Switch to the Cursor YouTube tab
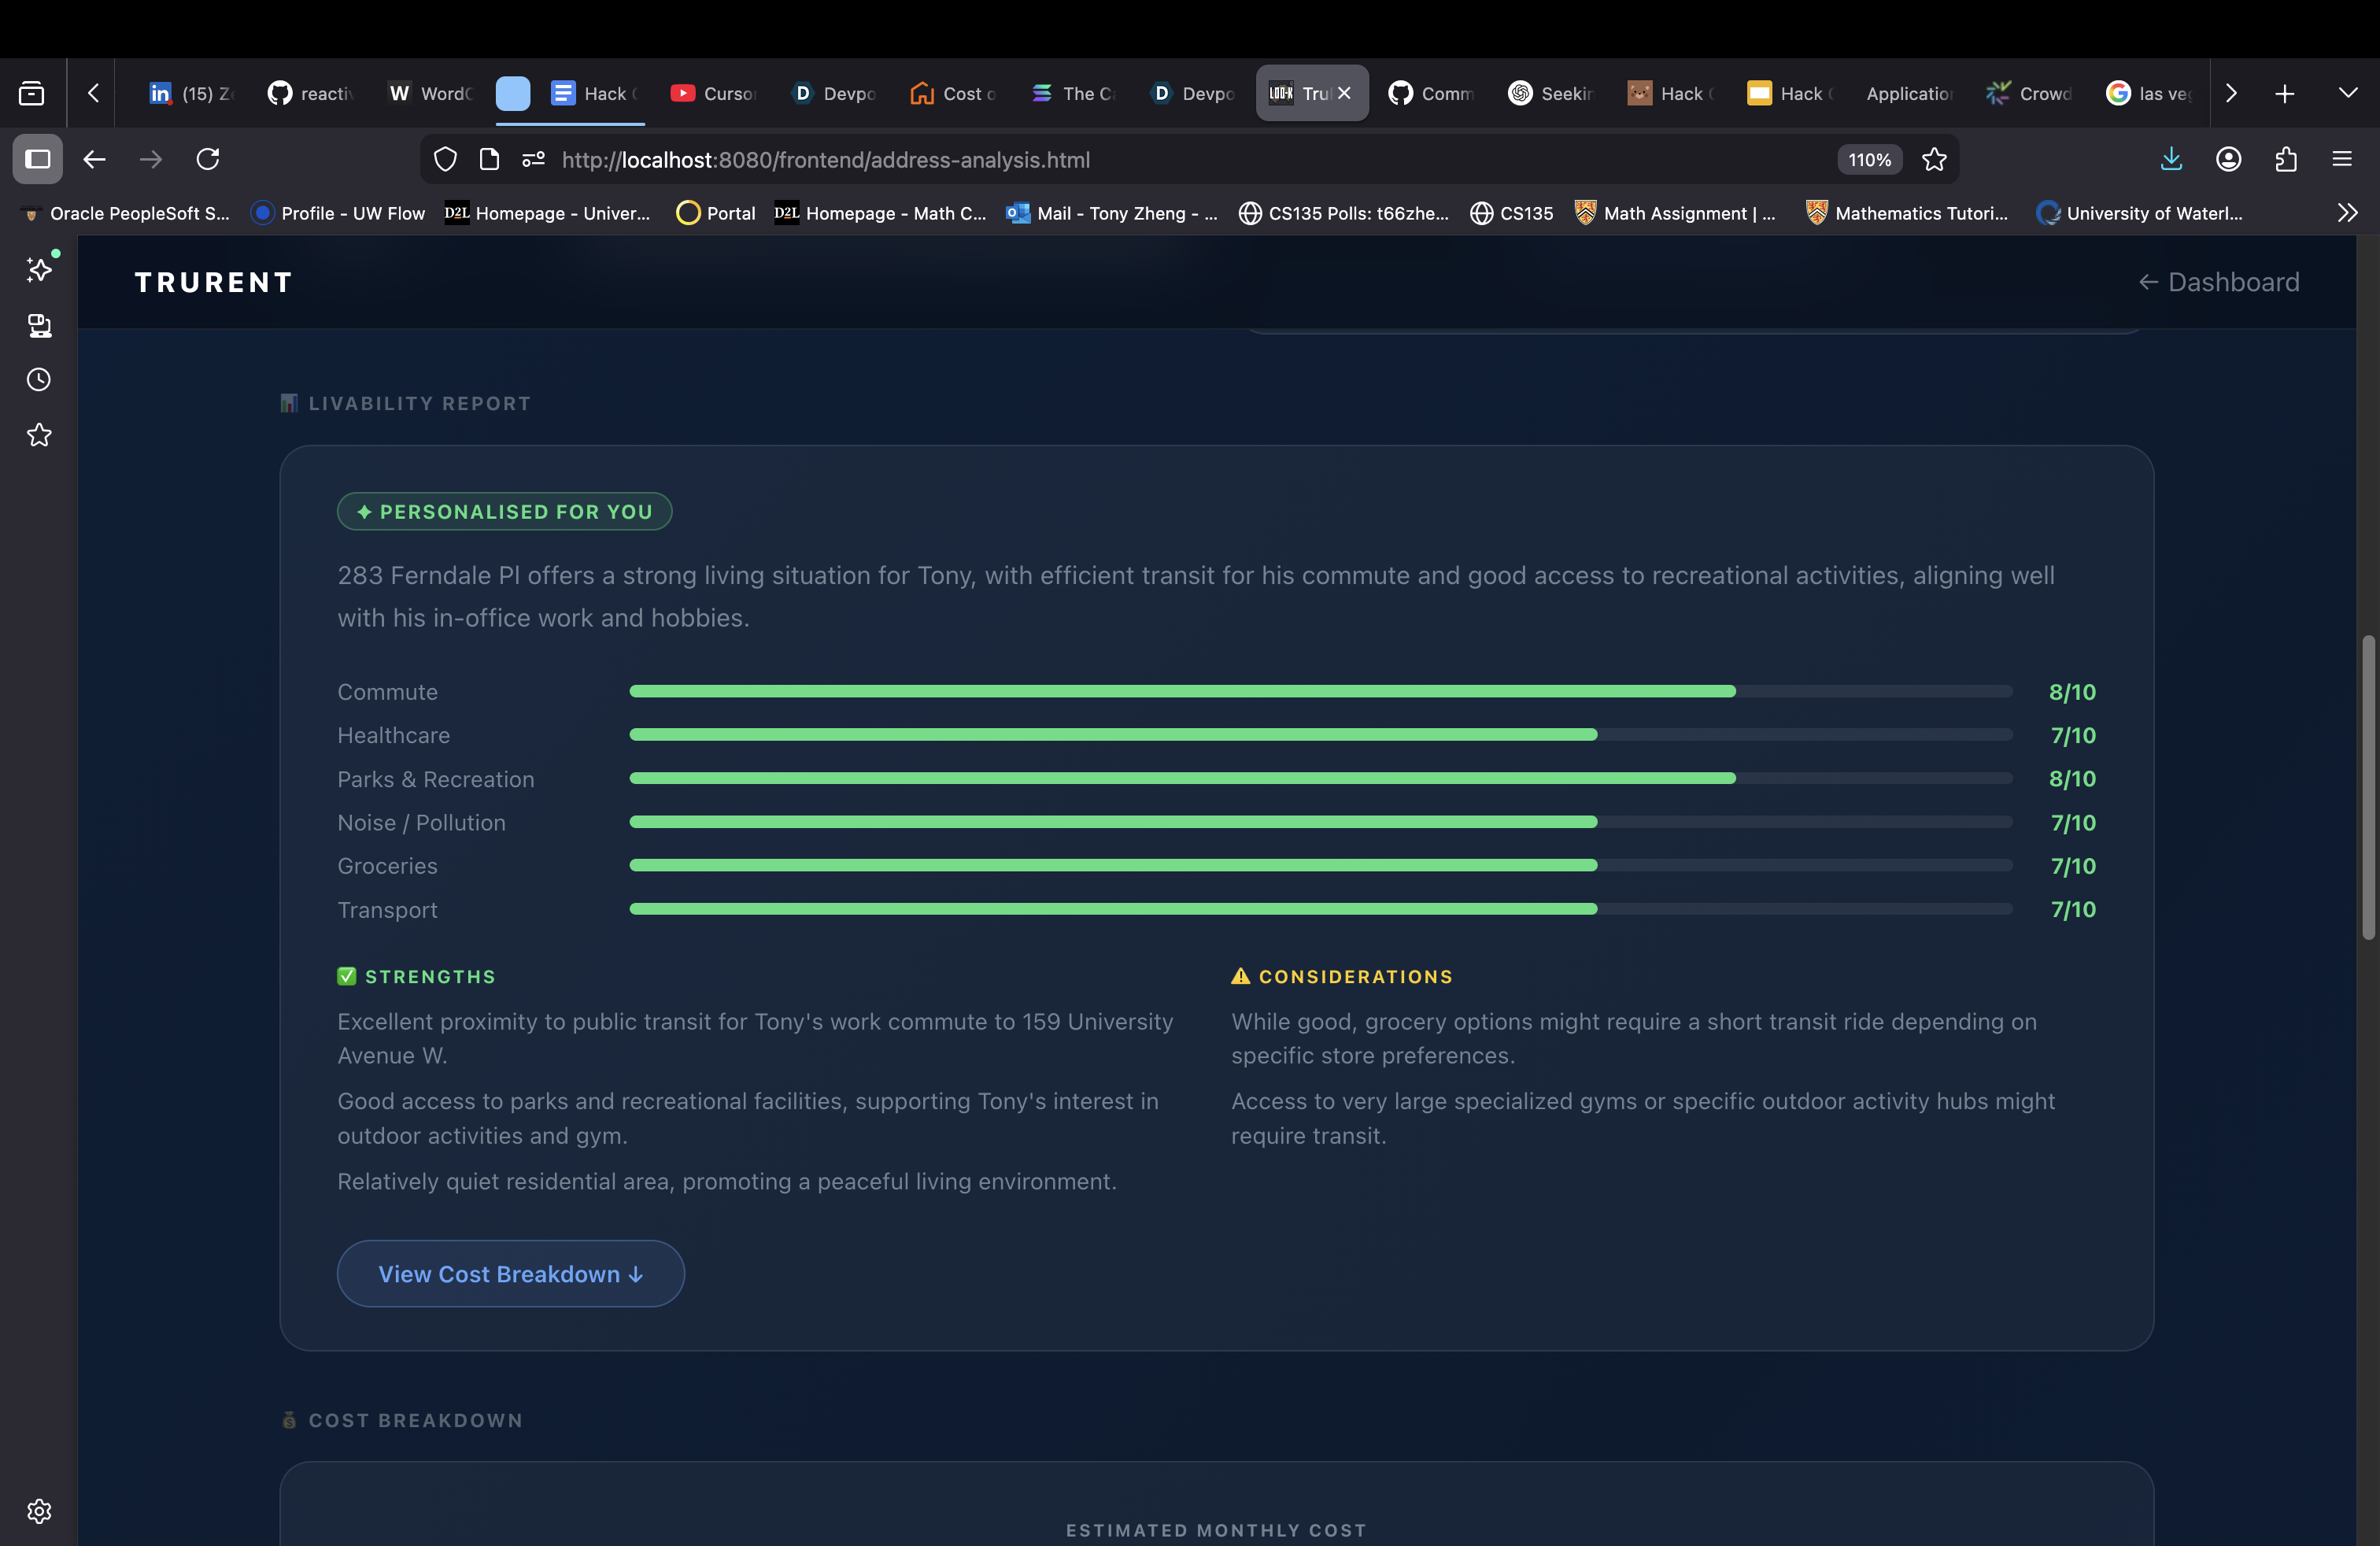2380x1546 pixels. coord(713,93)
